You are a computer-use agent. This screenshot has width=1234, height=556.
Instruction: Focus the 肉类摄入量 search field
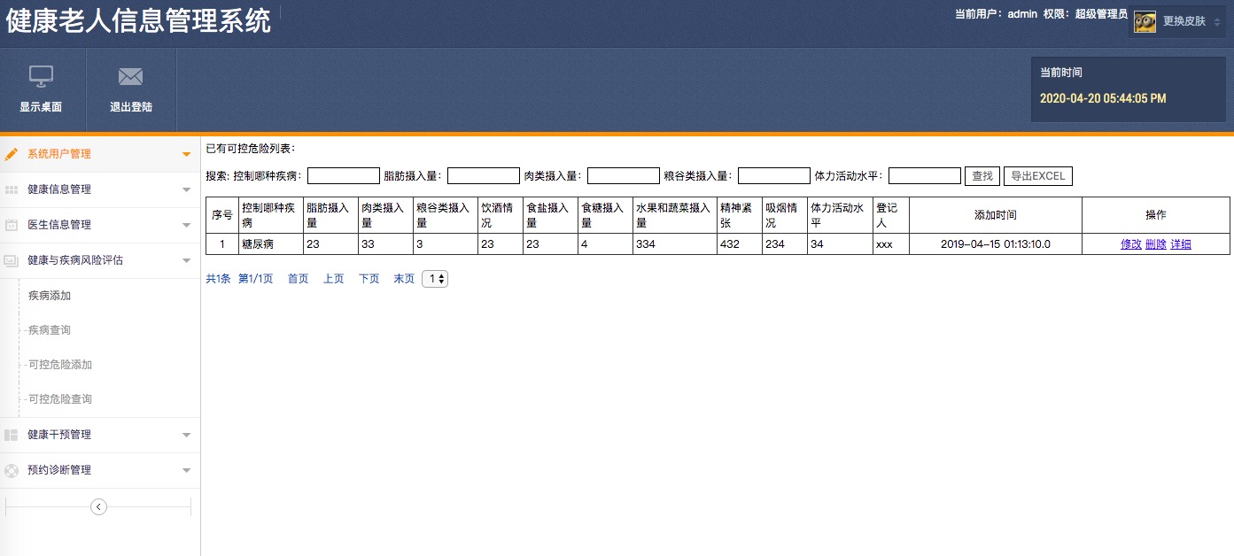(624, 176)
